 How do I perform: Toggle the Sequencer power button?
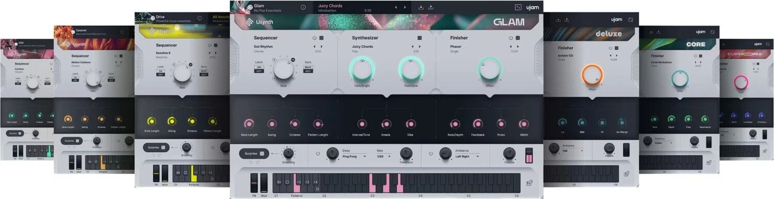(314, 38)
